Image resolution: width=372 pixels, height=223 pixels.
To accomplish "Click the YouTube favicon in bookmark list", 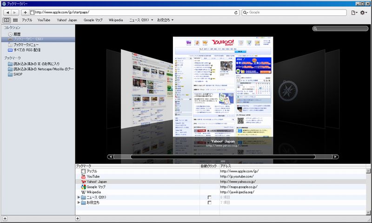I will (83, 177).
